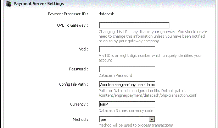
Task: Click the datacash processor ID value
Action: click(x=106, y=14)
